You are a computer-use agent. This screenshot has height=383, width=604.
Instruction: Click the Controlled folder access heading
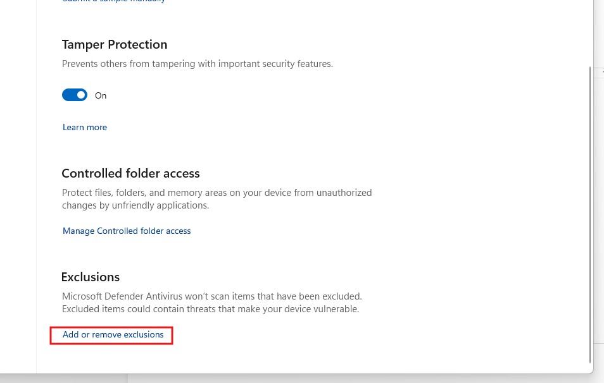[x=130, y=173]
